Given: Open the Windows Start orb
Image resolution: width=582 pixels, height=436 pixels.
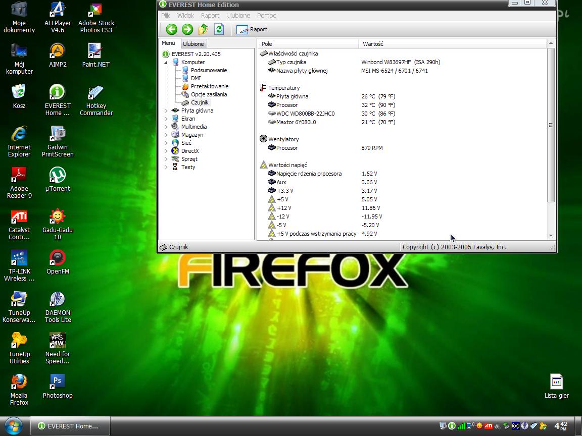Looking at the screenshot, I should [13, 426].
